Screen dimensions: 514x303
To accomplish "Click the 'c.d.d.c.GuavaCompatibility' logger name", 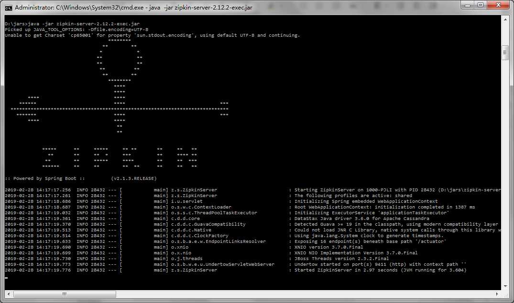I will (x=208, y=224).
